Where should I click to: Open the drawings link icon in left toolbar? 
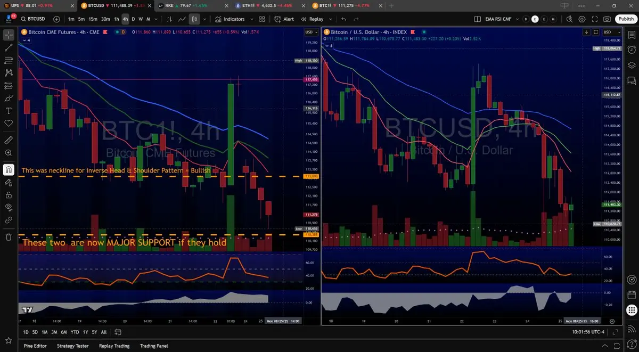click(x=9, y=219)
